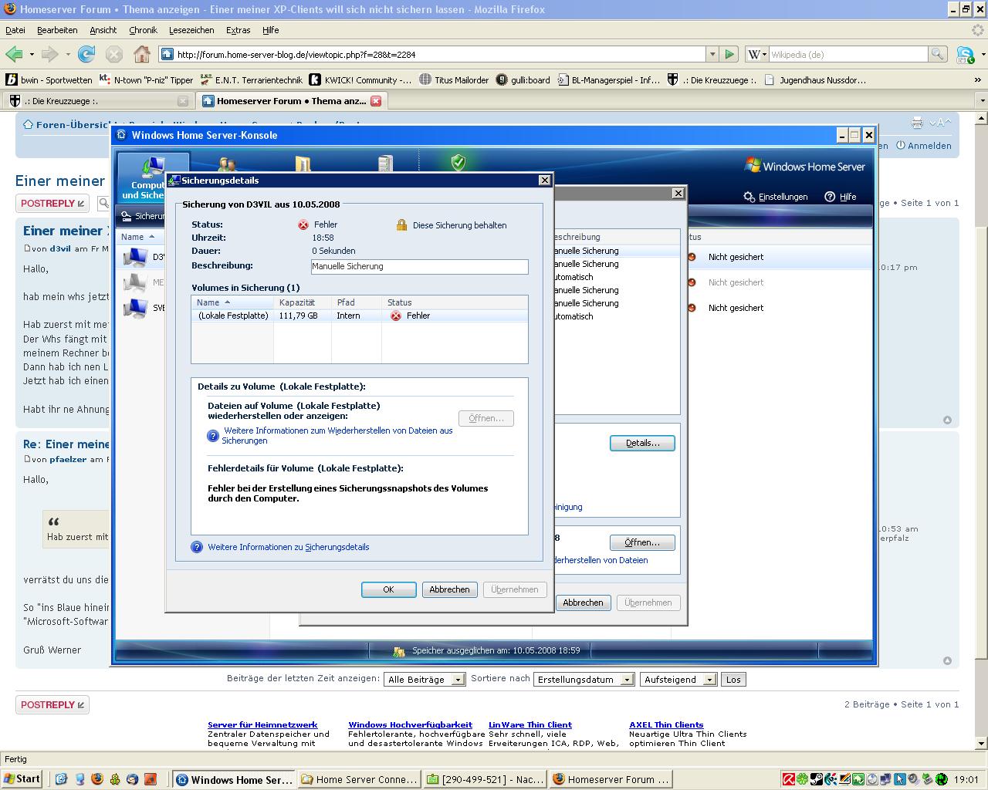The height and width of the screenshot is (790, 988).
Task: Click the forum print view icon
Action: tap(917, 123)
